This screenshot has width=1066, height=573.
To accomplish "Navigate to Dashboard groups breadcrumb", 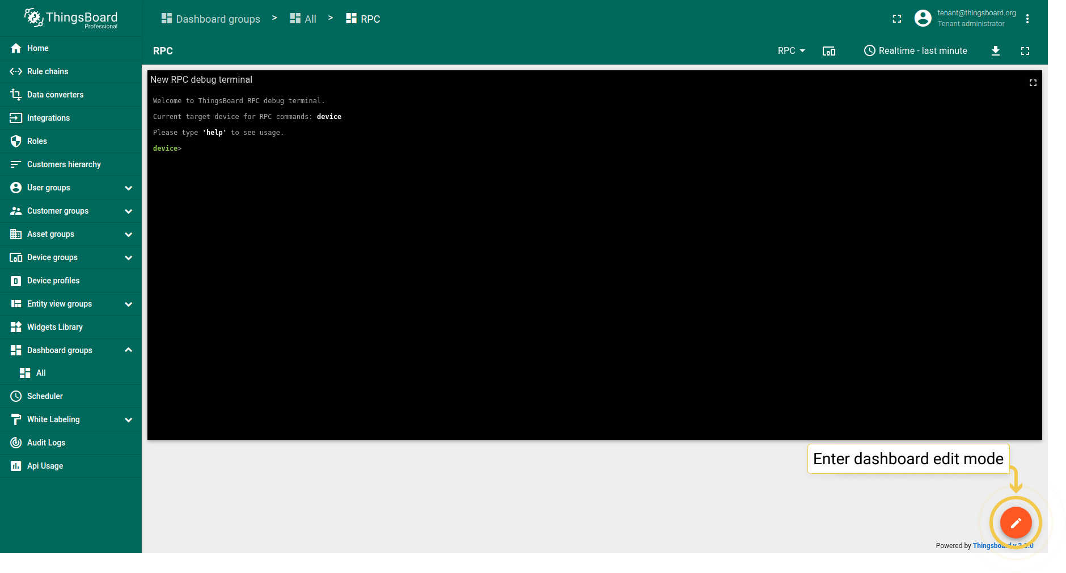I will pyautogui.click(x=211, y=19).
